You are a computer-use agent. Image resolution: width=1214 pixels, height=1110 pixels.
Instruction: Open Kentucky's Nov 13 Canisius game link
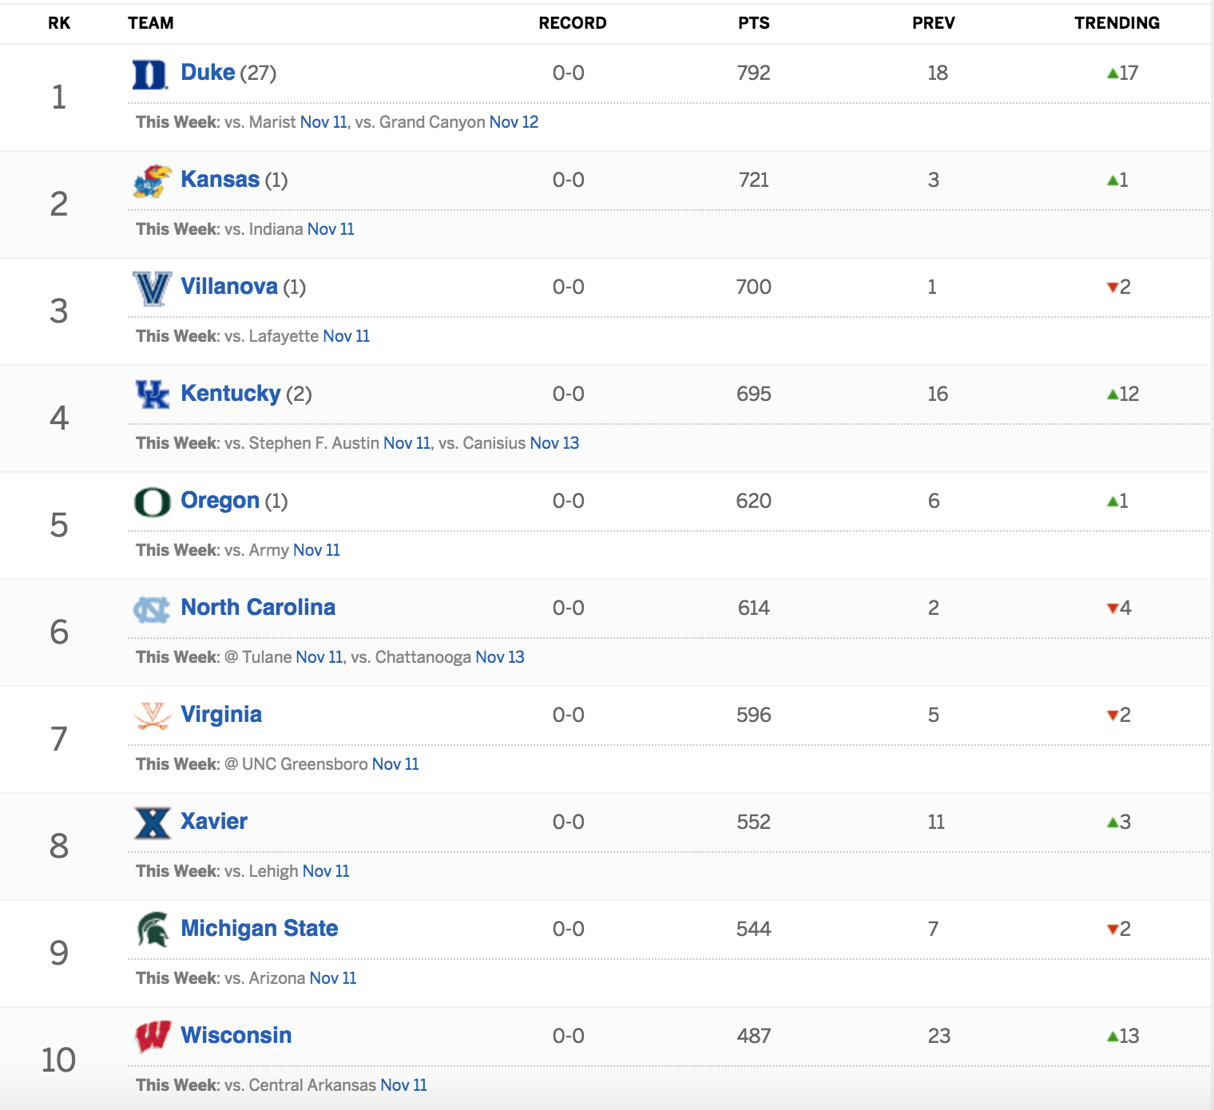click(x=554, y=443)
